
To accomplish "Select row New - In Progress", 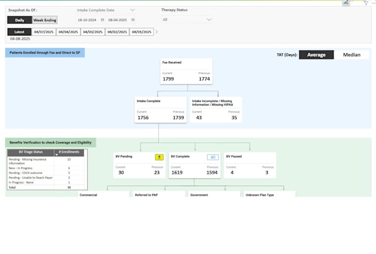I will click(x=46, y=168).
